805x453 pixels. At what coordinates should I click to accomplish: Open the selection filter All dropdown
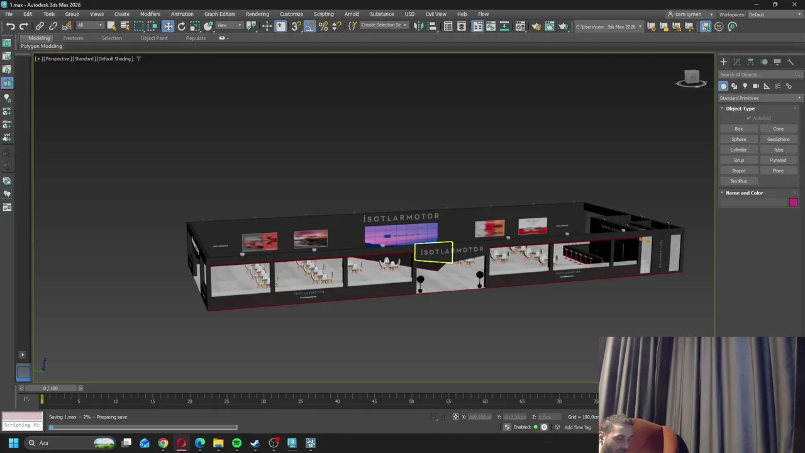point(89,26)
